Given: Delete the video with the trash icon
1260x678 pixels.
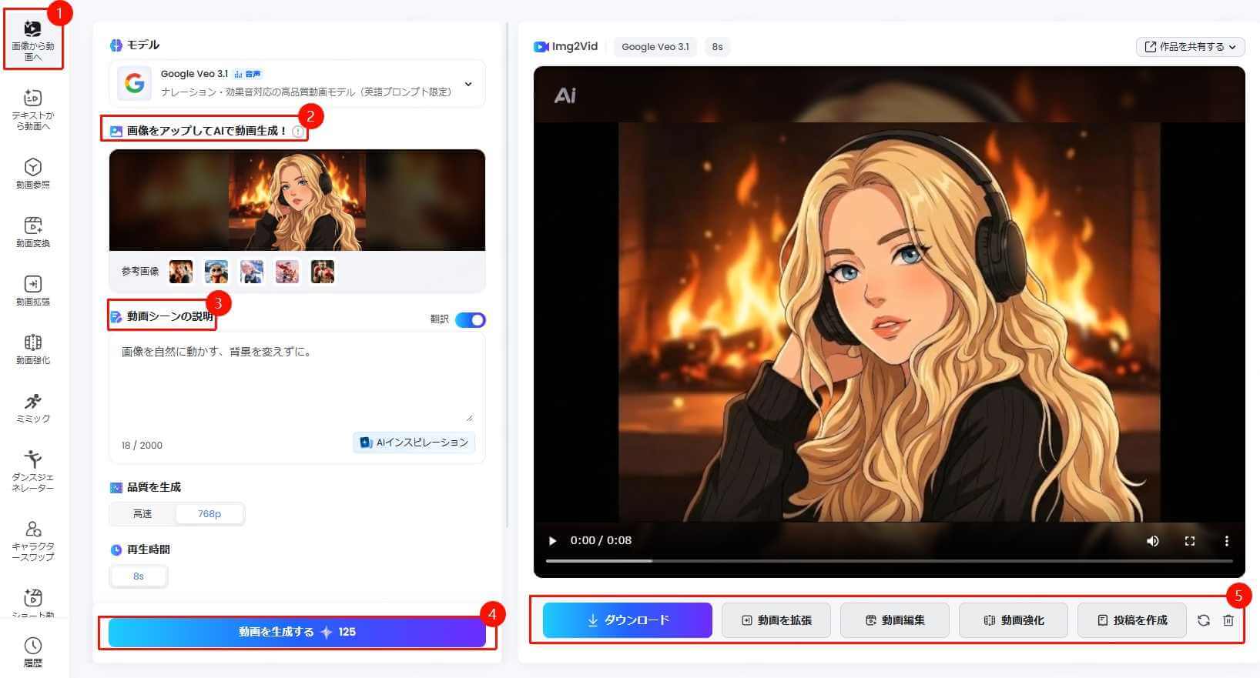Looking at the screenshot, I should pos(1228,620).
